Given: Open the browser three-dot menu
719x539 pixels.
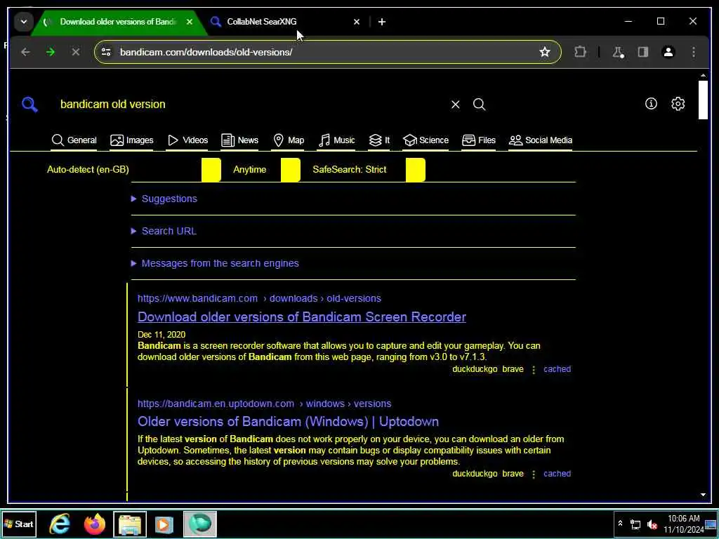Looking at the screenshot, I should pyautogui.click(x=694, y=52).
